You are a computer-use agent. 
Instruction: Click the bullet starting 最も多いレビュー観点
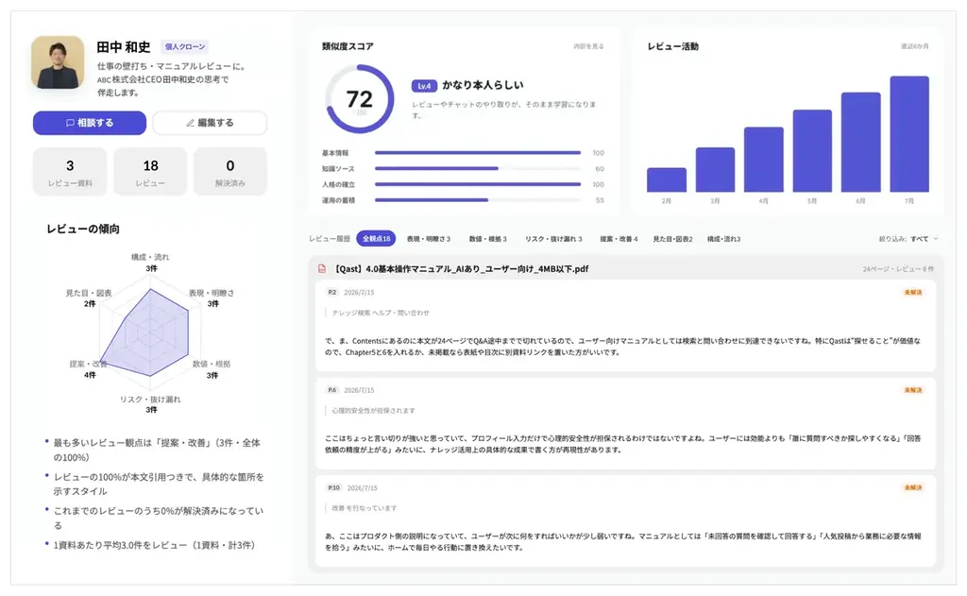(157, 450)
